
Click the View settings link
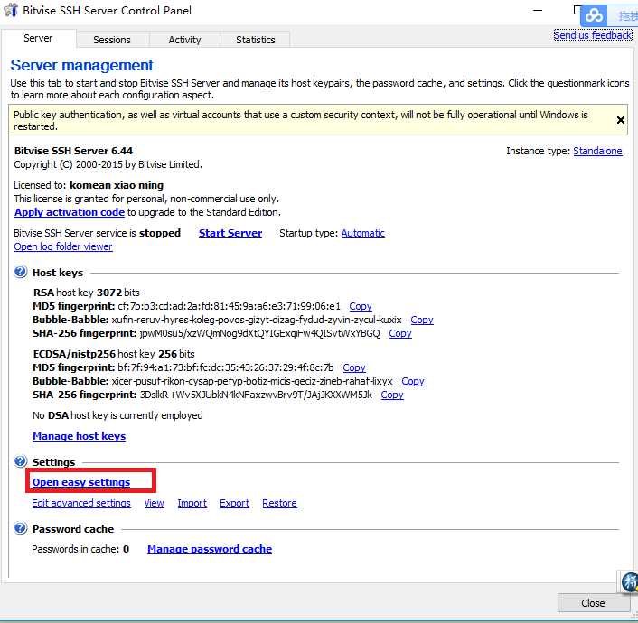click(x=155, y=503)
